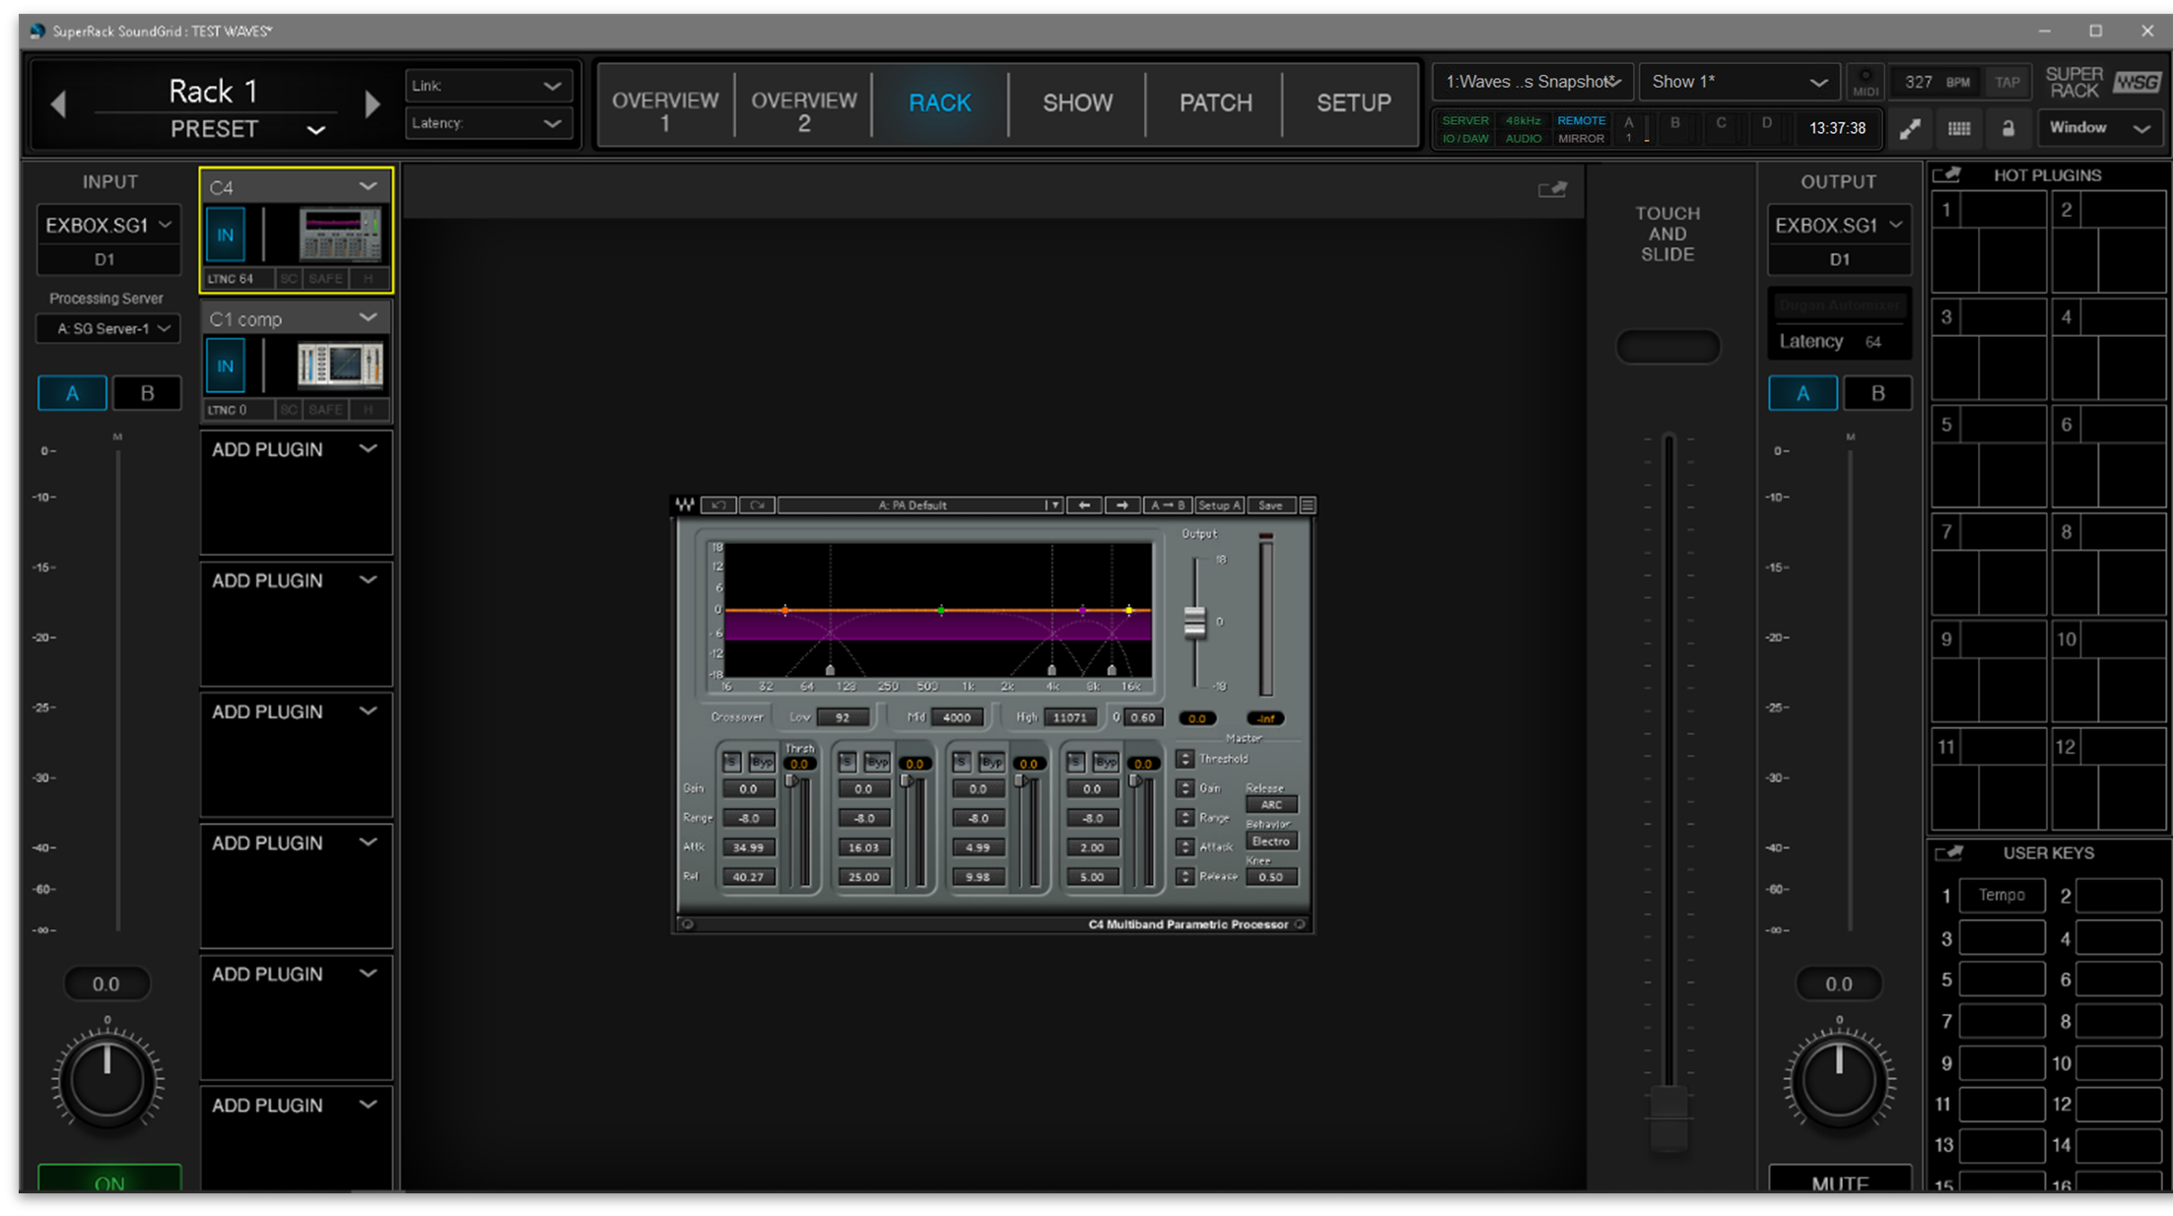Viewport: 2173px width, 1216px height.
Task: Open the Waves Snapshot dropdown
Action: [1533, 82]
